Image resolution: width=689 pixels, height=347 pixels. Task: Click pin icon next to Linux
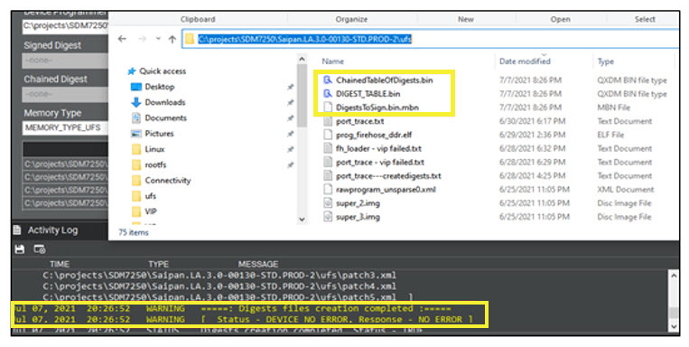pyautogui.click(x=291, y=149)
